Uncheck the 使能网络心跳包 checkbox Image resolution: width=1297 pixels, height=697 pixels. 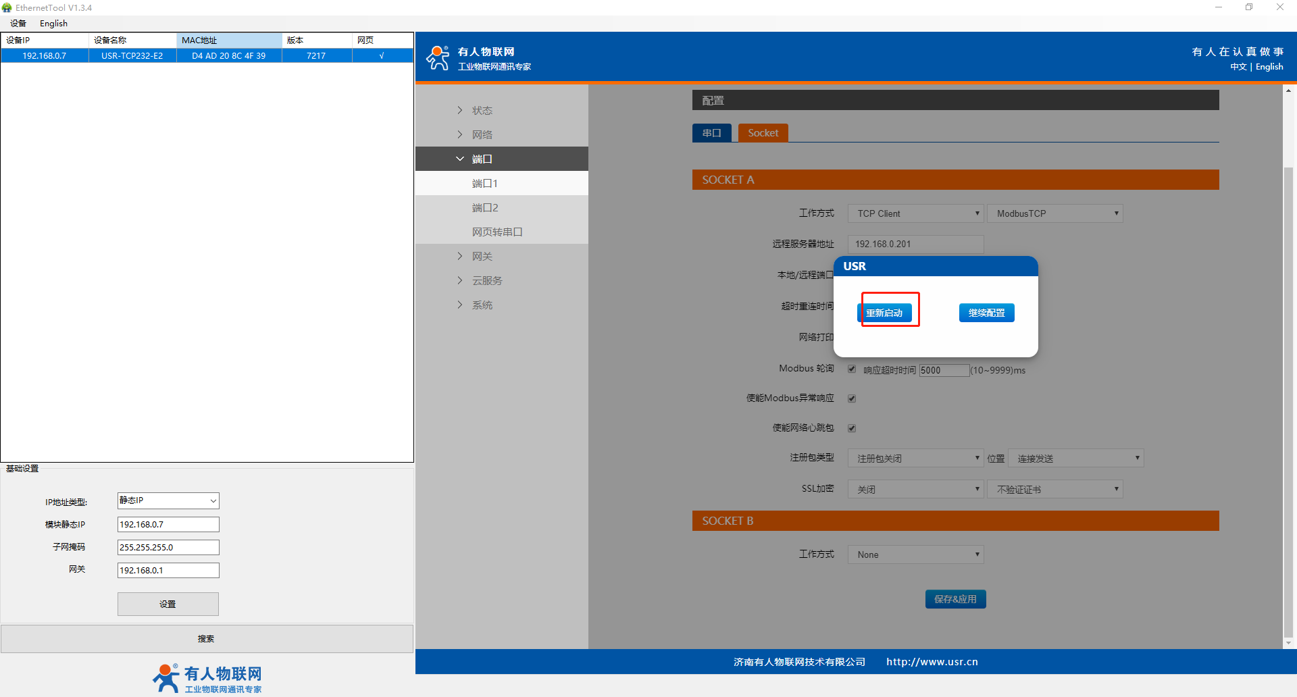(852, 428)
